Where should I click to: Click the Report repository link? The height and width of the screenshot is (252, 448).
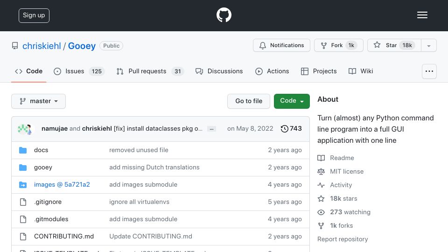343,239
